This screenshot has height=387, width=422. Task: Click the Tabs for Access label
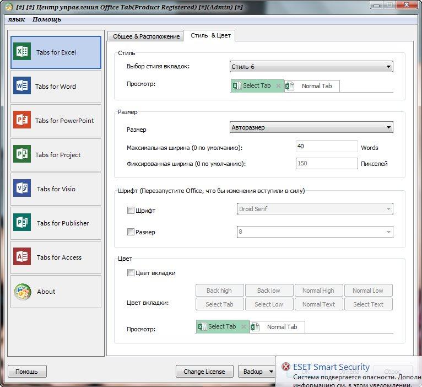59,257
